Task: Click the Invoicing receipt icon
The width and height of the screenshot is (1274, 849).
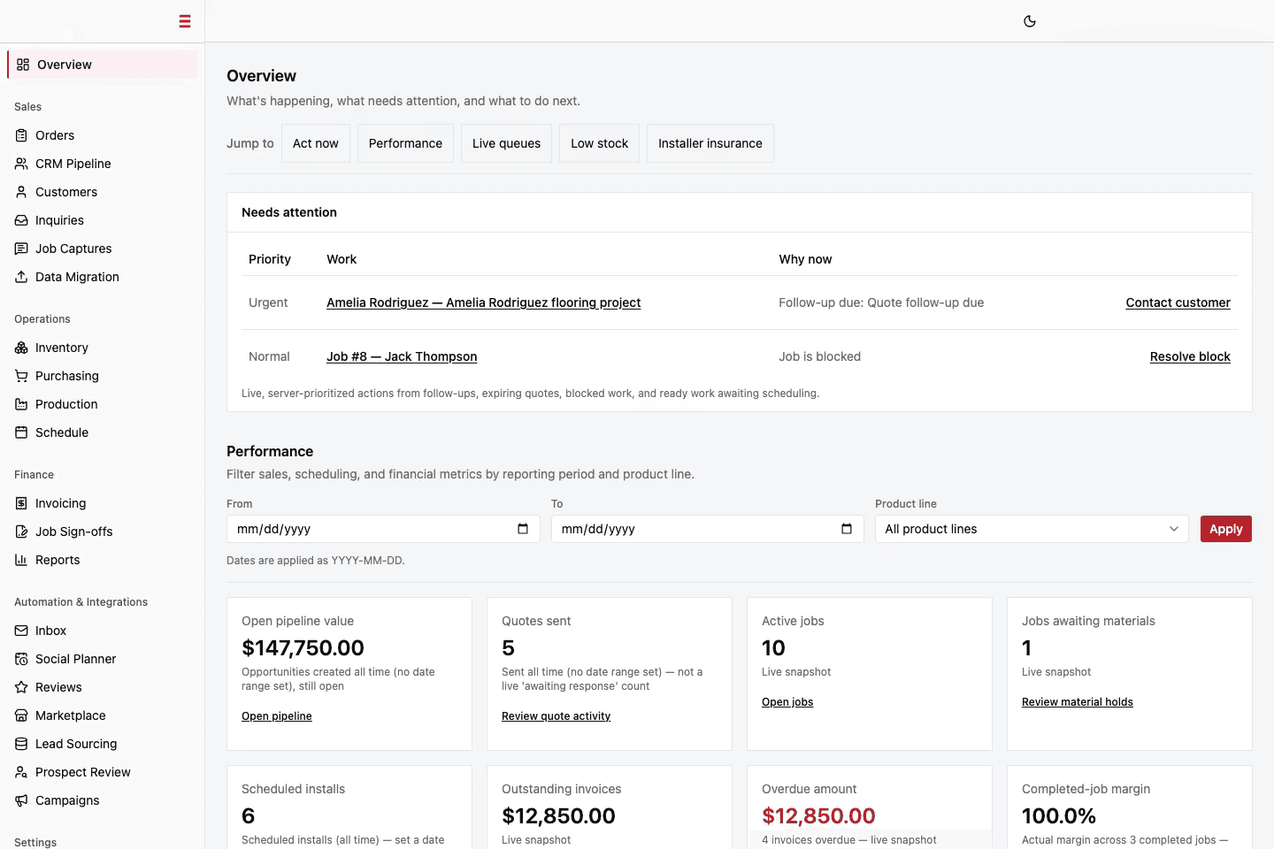Action: (x=21, y=503)
